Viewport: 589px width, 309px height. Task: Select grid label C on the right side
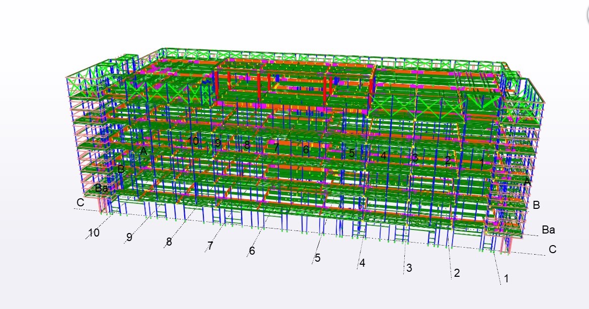pyautogui.click(x=552, y=249)
